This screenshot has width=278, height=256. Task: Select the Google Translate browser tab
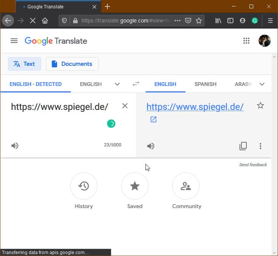click(58, 7)
